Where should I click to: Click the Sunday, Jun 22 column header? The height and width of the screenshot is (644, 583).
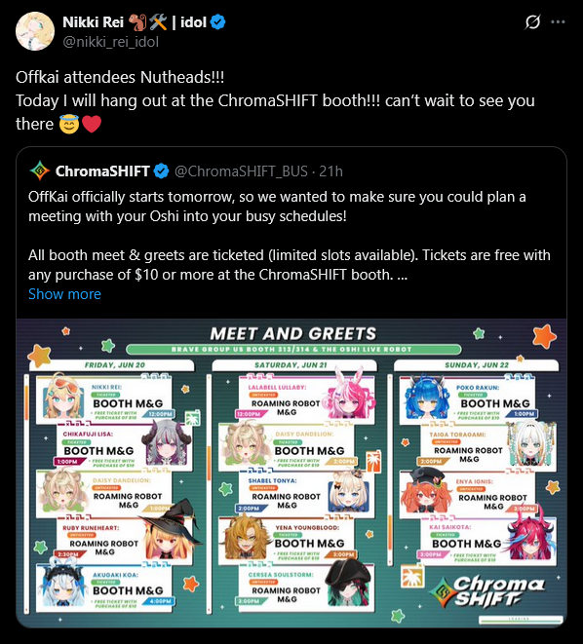477,364
